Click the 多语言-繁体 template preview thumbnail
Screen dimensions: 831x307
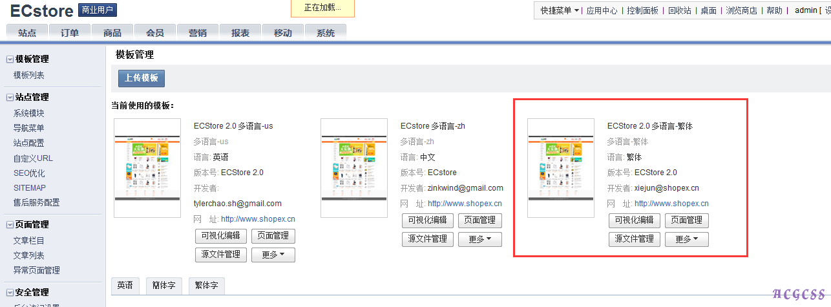click(561, 168)
